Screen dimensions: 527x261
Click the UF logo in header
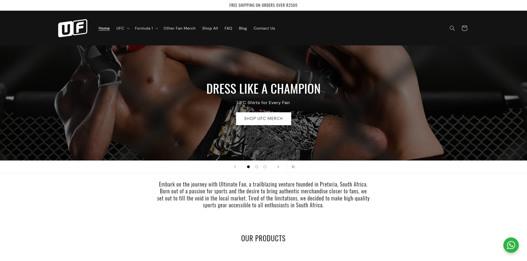coord(73,28)
